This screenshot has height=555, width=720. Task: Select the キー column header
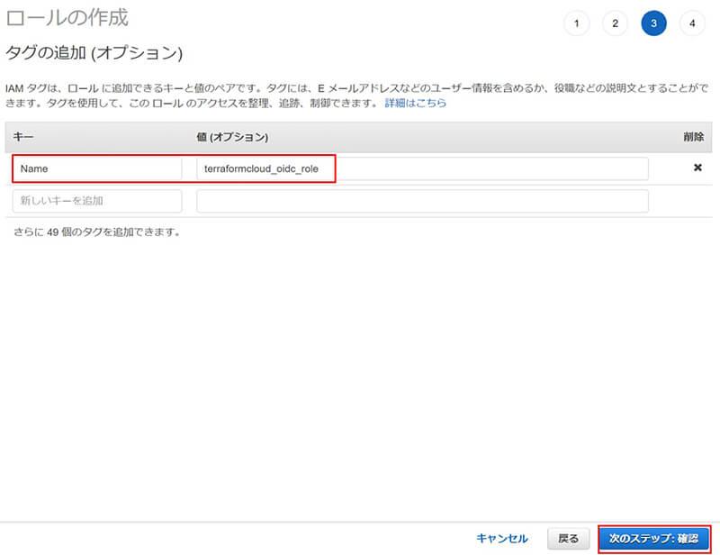(23, 137)
